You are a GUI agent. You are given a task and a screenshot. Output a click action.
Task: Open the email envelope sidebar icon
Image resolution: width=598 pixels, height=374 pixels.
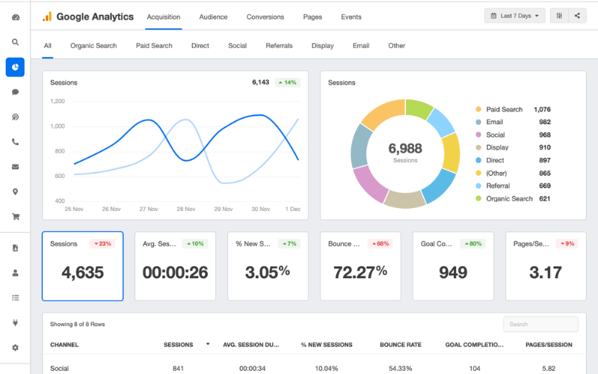point(15,167)
